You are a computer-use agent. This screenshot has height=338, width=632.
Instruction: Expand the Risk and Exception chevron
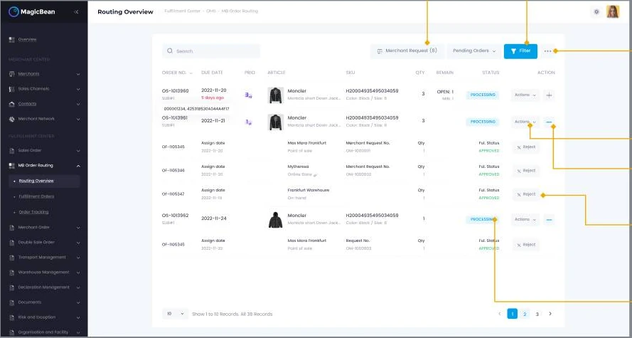[x=77, y=317]
